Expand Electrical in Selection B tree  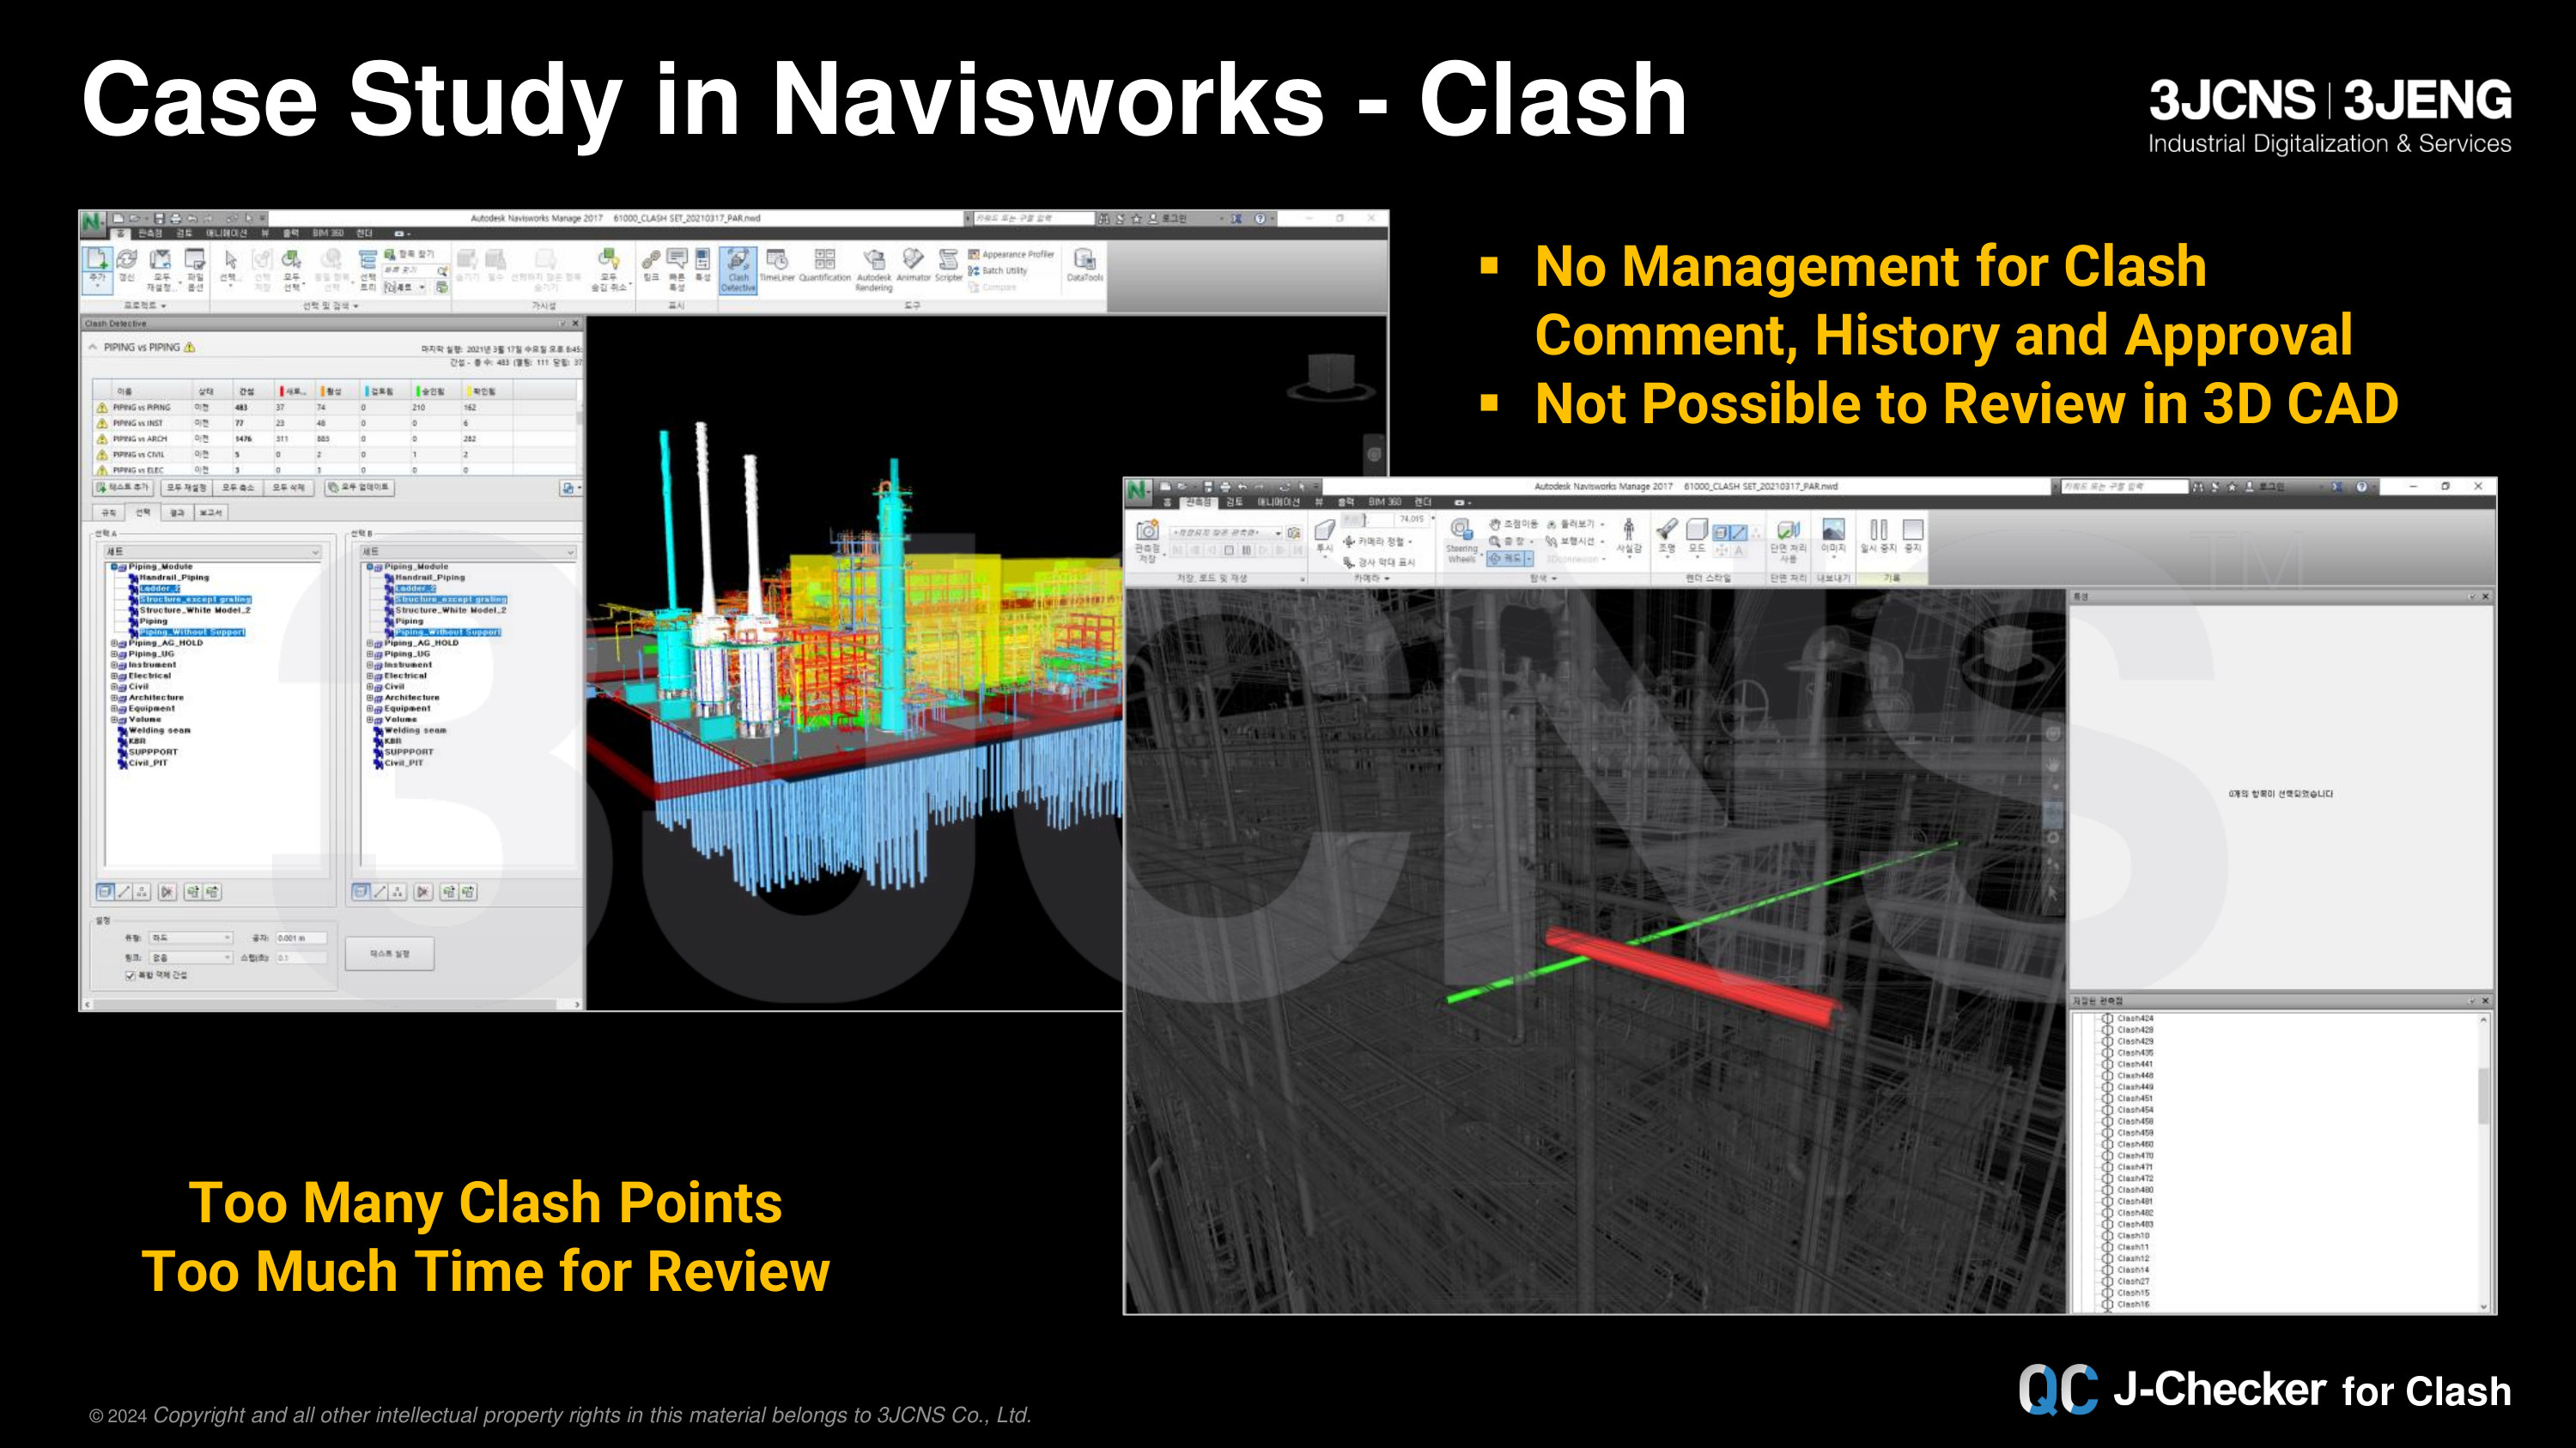370,676
